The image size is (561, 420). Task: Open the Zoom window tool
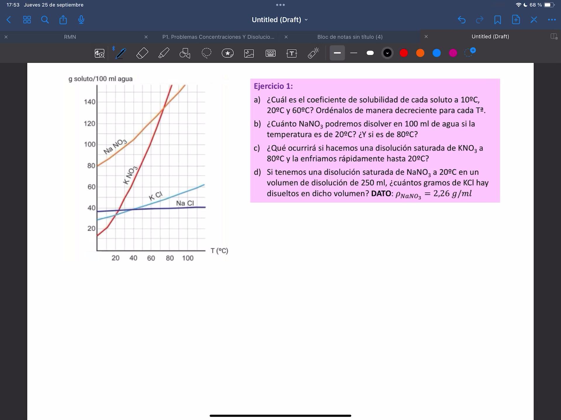coord(99,53)
